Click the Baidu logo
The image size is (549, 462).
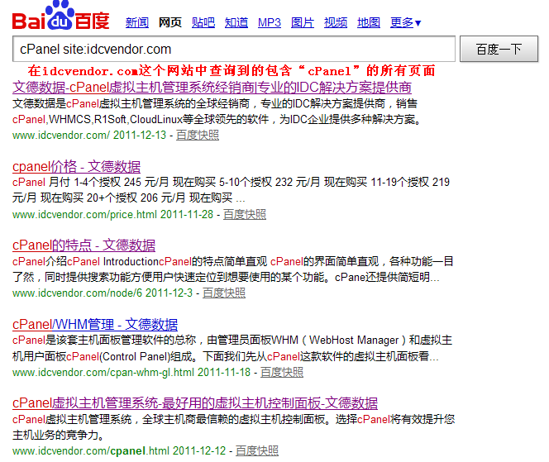[61, 16]
